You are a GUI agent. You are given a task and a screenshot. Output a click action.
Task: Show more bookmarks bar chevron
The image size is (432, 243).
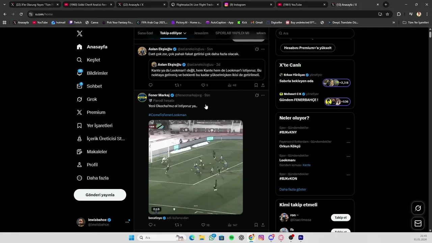coord(394,23)
